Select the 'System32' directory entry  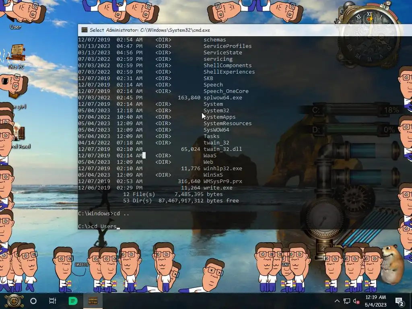pos(216,110)
